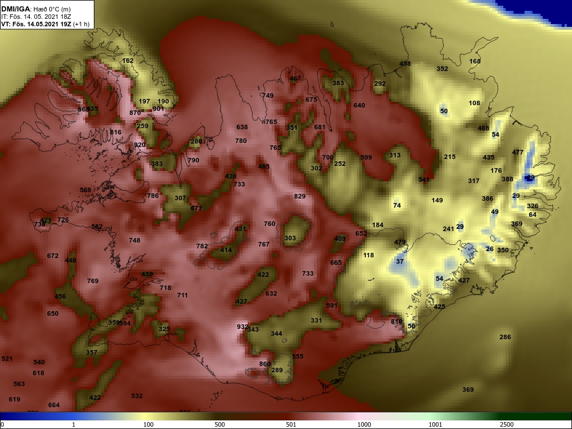Click the map value 568
Image resolution: width=572 pixels, height=429 pixels.
(x=85, y=190)
